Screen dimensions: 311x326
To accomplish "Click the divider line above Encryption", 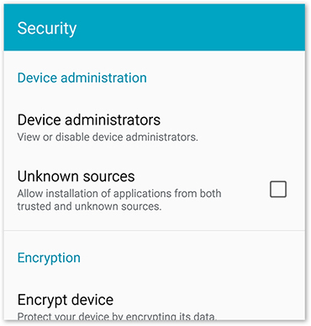I will point(155,231).
